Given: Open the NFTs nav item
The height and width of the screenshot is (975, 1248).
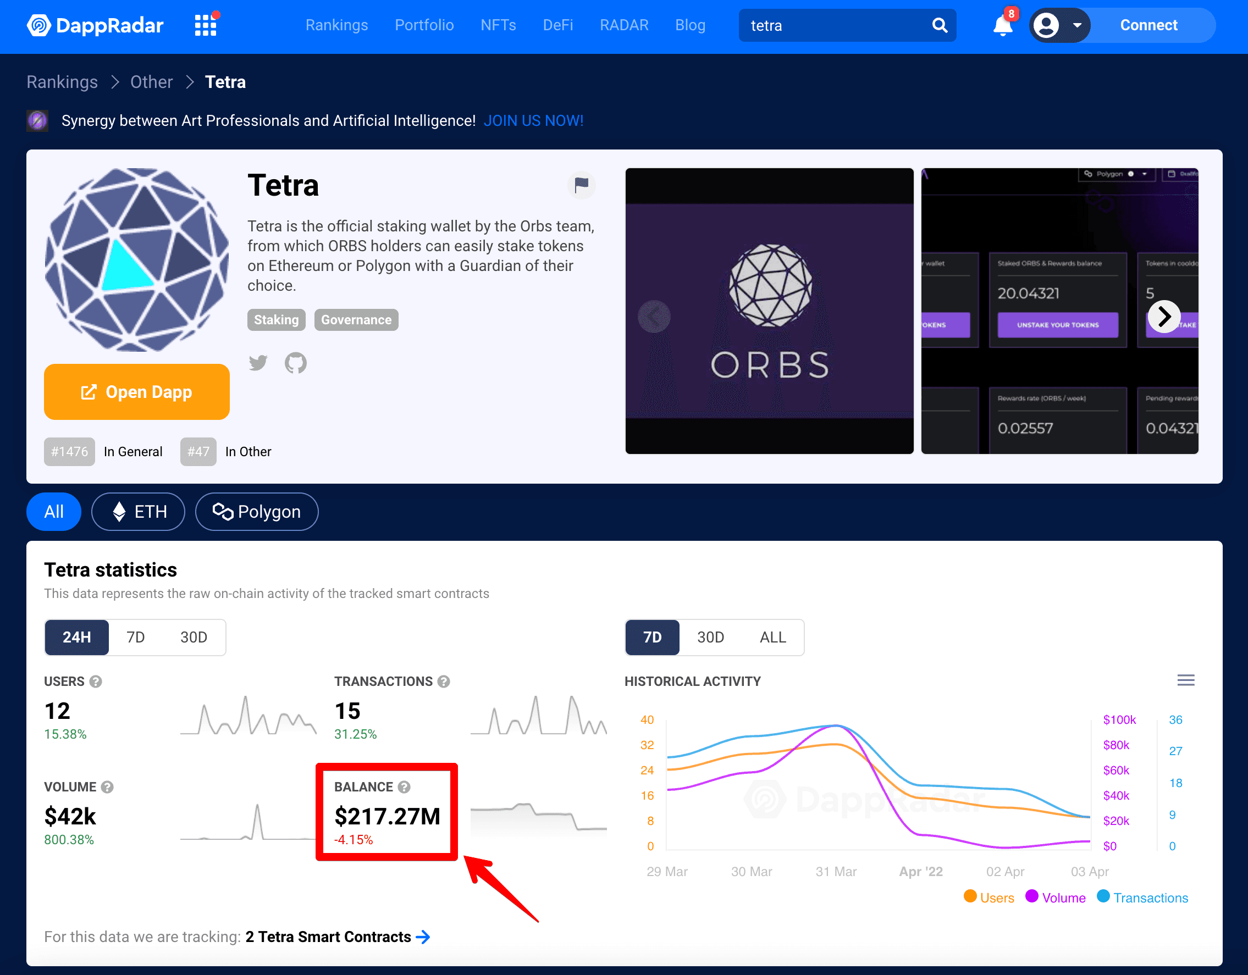Looking at the screenshot, I should (498, 25).
